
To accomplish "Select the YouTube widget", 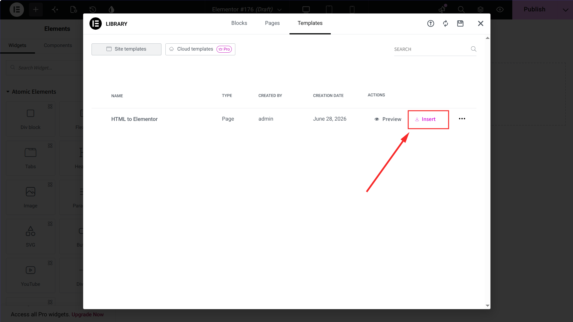I will [x=31, y=276].
